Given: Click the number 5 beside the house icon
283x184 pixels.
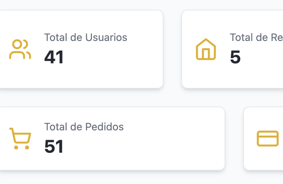Looking at the screenshot, I should tap(235, 57).
